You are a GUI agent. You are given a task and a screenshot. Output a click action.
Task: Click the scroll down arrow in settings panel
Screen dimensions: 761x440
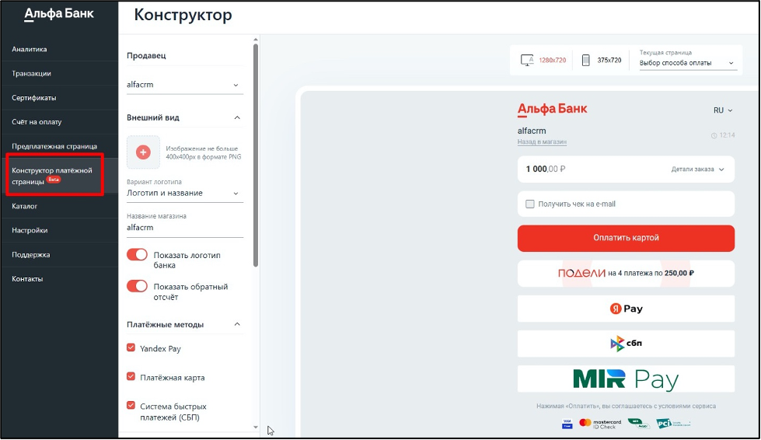click(256, 428)
